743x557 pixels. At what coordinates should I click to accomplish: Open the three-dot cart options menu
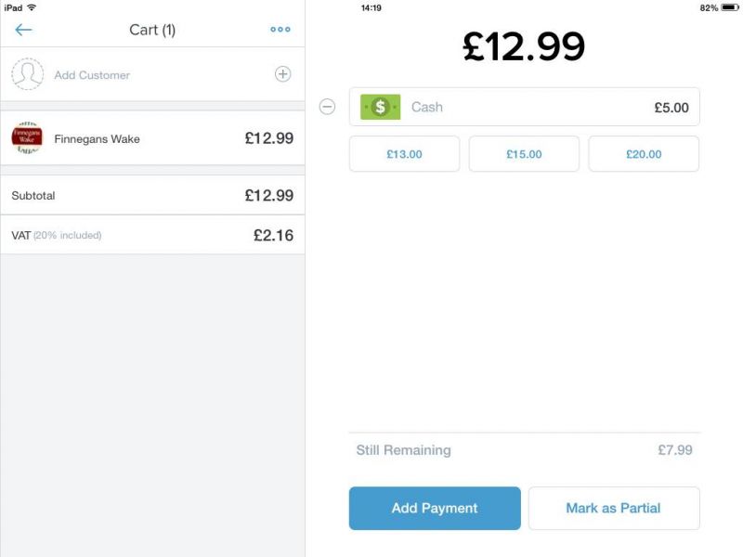(280, 30)
